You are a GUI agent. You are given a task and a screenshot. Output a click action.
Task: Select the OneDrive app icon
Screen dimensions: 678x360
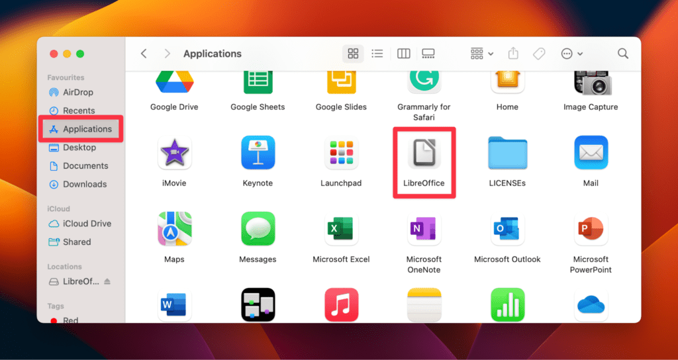point(591,304)
